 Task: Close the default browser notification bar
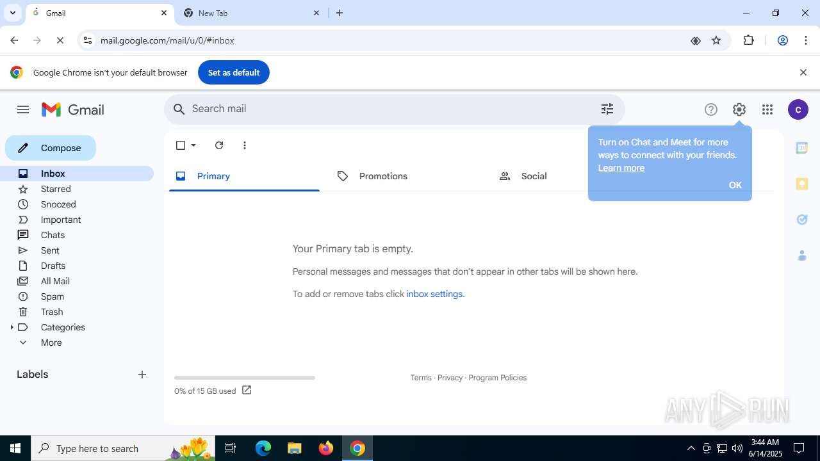pyautogui.click(x=803, y=72)
